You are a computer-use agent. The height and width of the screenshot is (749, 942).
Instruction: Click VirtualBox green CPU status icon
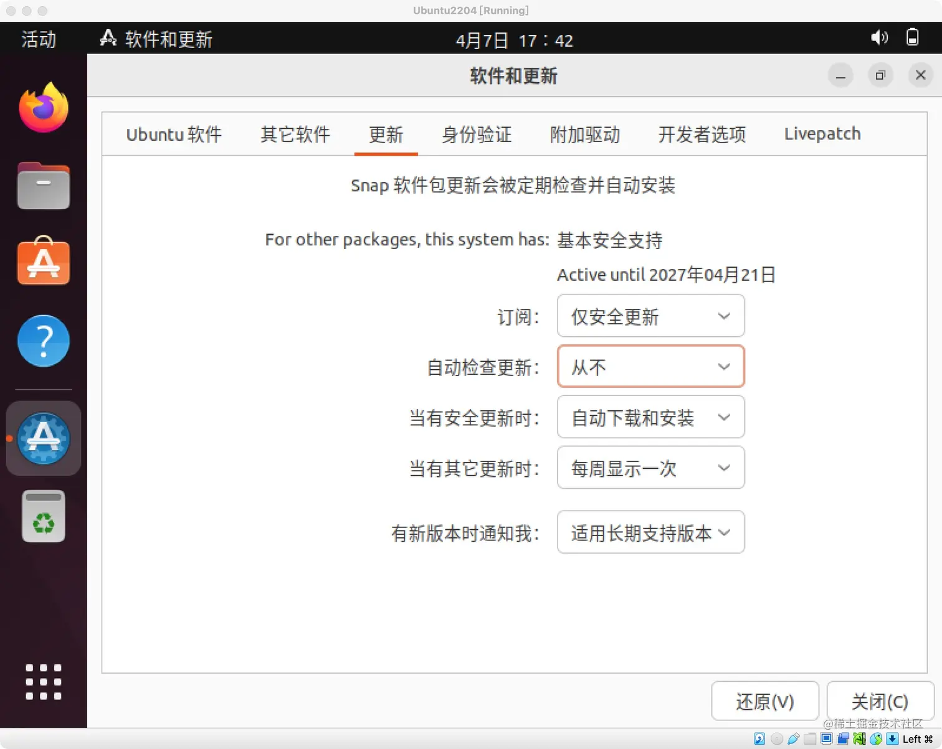click(x=860, y=739)
